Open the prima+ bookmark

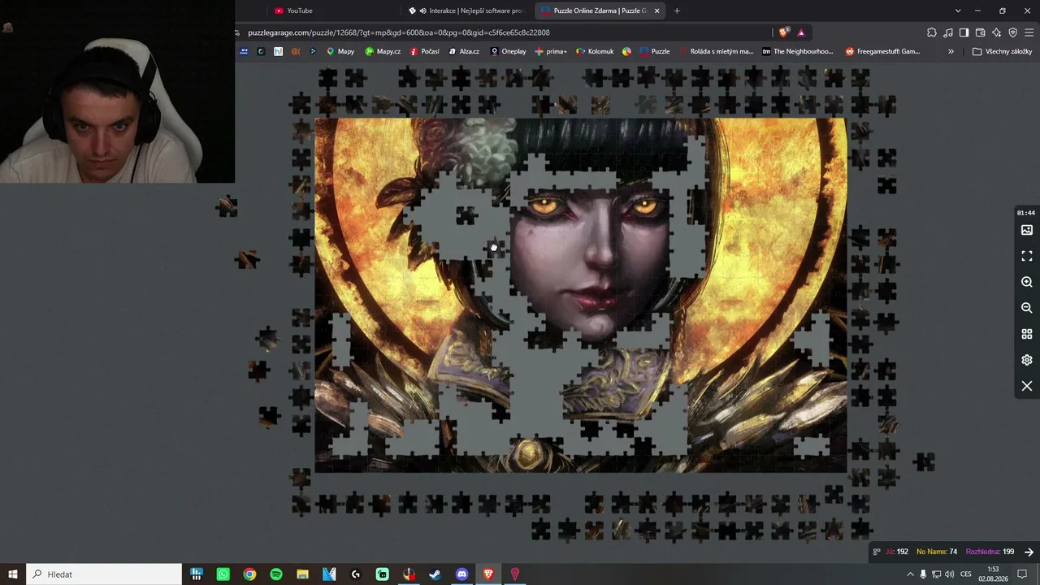coord(551,51)
